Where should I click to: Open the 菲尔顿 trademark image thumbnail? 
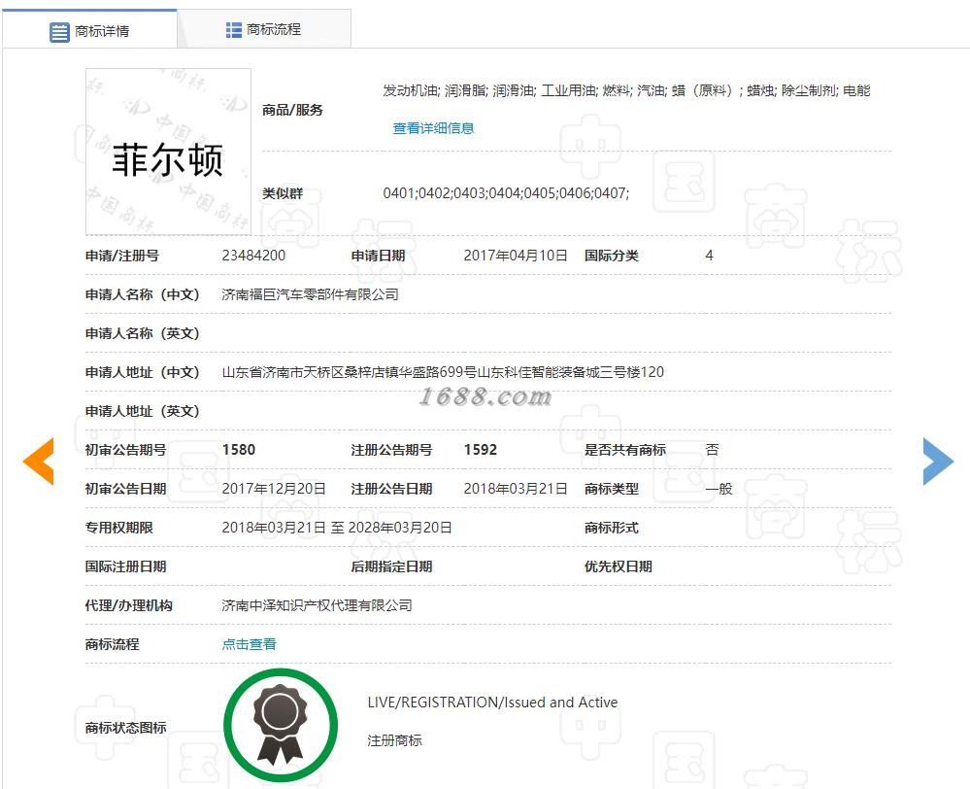tap(168, 152)
